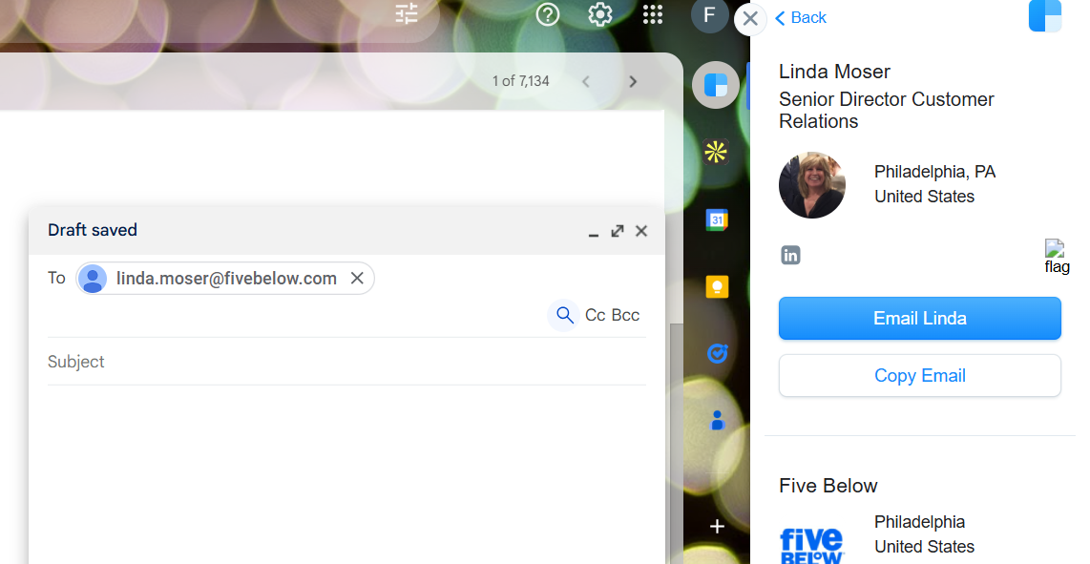The image size is (1090, 564).
Task: Open Google Contacts in side panel
Action: click(716, 420)
